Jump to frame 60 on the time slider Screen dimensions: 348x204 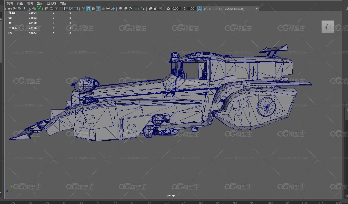(x=133, y=202)
